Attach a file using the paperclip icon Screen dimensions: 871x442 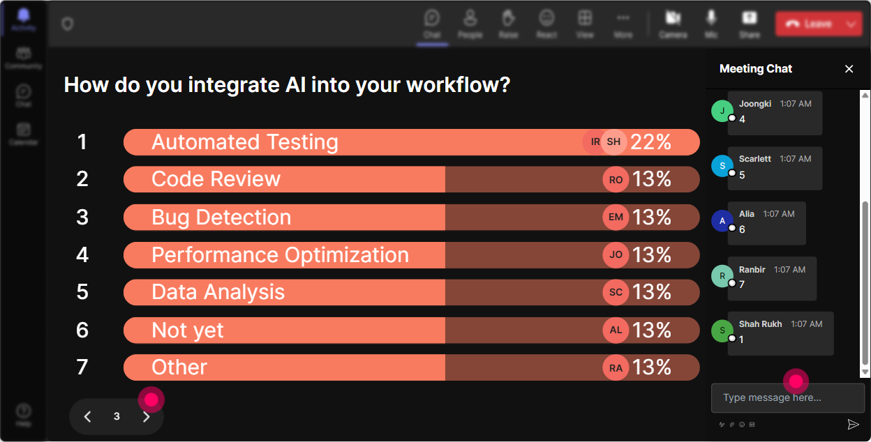tap(732, 424)
